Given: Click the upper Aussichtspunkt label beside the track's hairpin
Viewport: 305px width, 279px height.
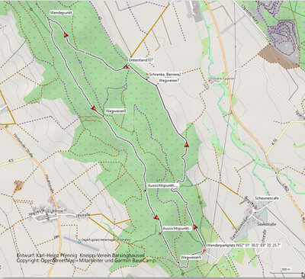Looking at the screenshot, I should [163, 185].
